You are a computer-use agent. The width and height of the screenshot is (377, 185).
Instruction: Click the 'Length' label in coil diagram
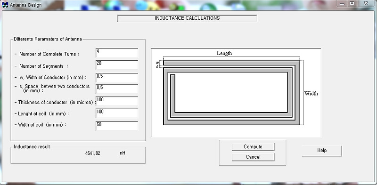click(x=224, y=53)
